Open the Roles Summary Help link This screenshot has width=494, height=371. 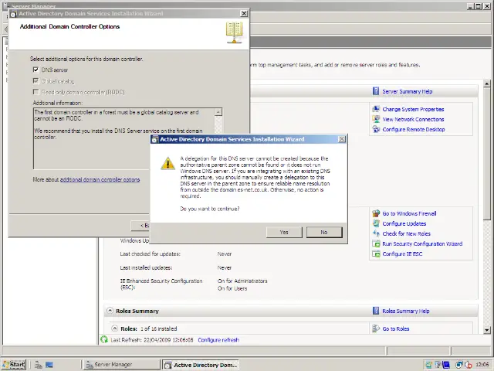[405, 311]
